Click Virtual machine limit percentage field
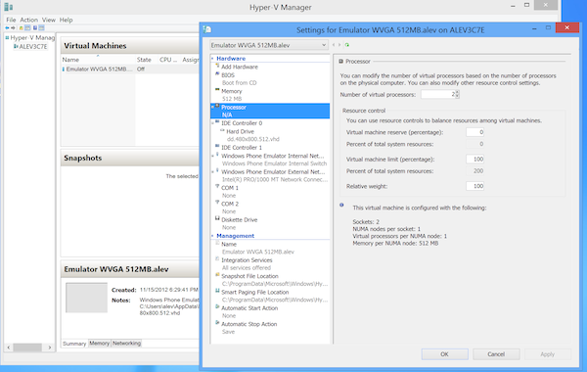Viewport: 587px width, 372px height. pyautogui.click(x=475, y=159)
